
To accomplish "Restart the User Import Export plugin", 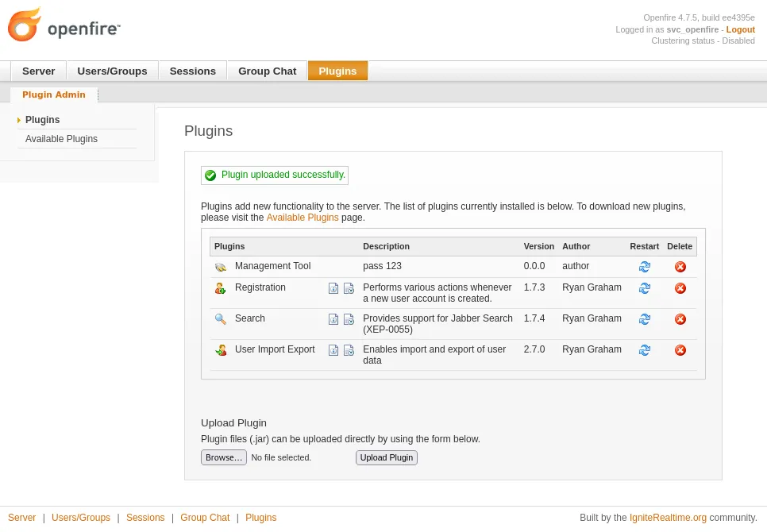I will click(x=644, y=350).
